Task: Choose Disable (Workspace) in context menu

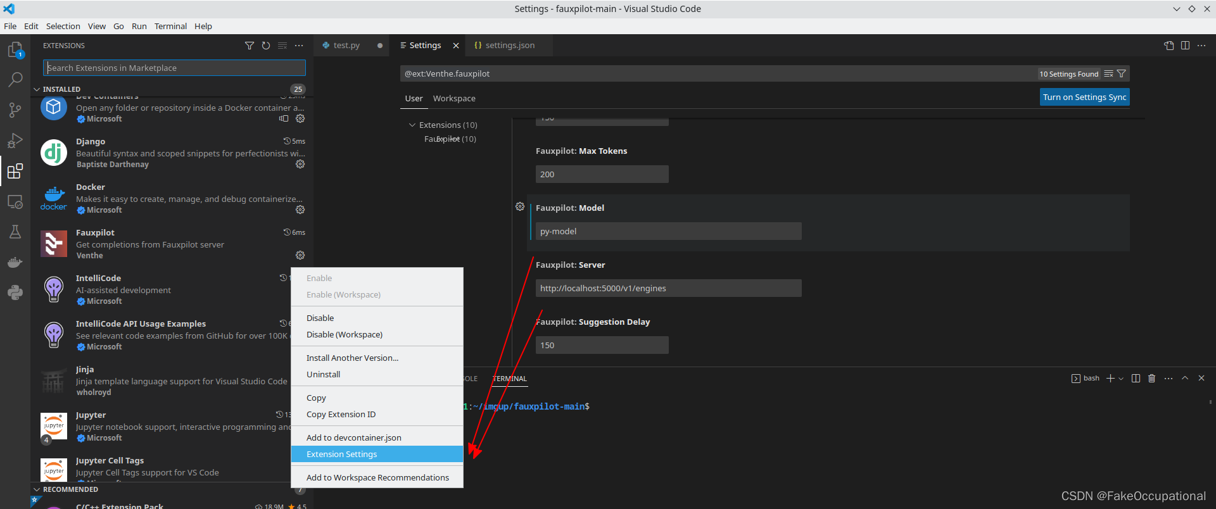Action: 377,334
